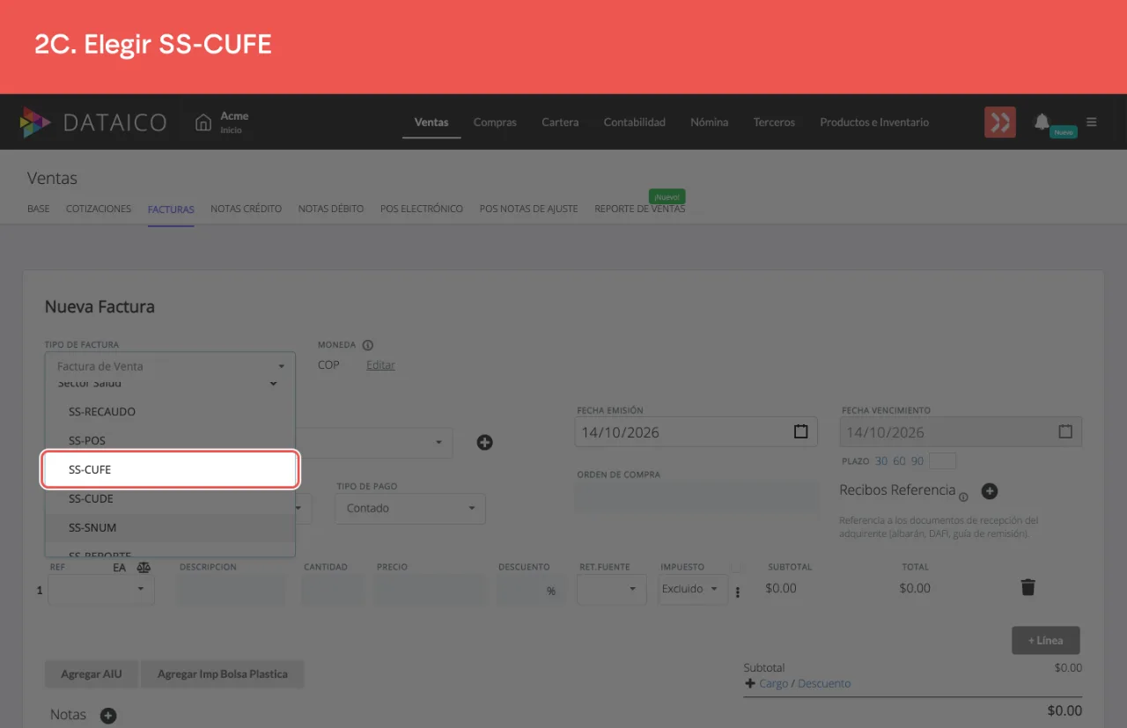Viewport: 1127px width, 728px height.
Task: Click the Fecha Emisión date field
Action: (696, 432)
